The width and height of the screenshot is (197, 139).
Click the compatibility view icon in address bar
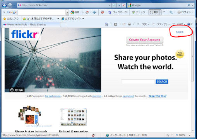click(x=114, y=5)
